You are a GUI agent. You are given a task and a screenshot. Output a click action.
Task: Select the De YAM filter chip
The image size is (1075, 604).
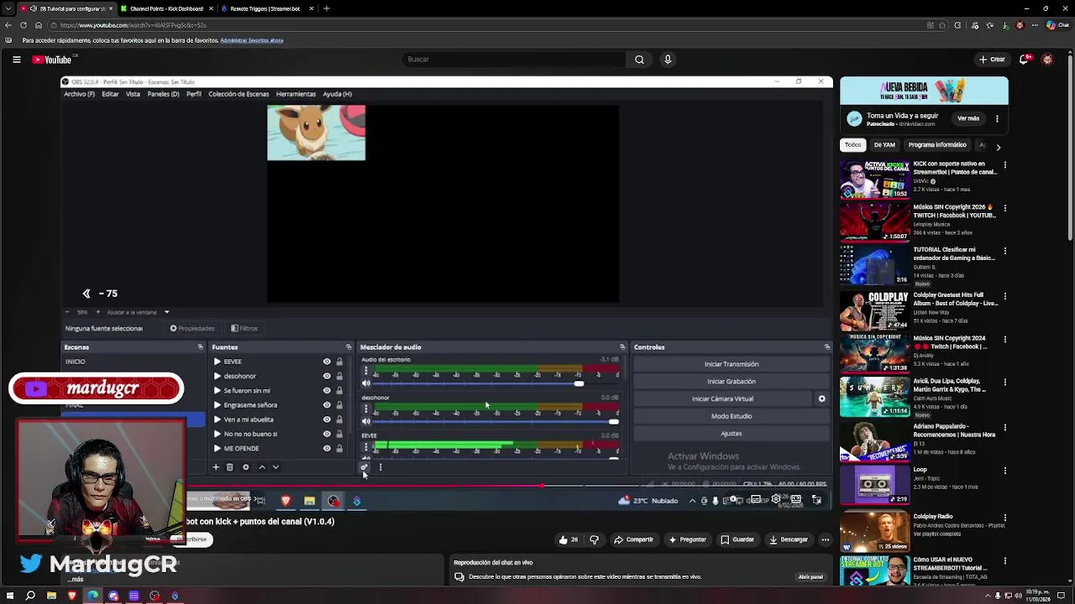(884, 145)
